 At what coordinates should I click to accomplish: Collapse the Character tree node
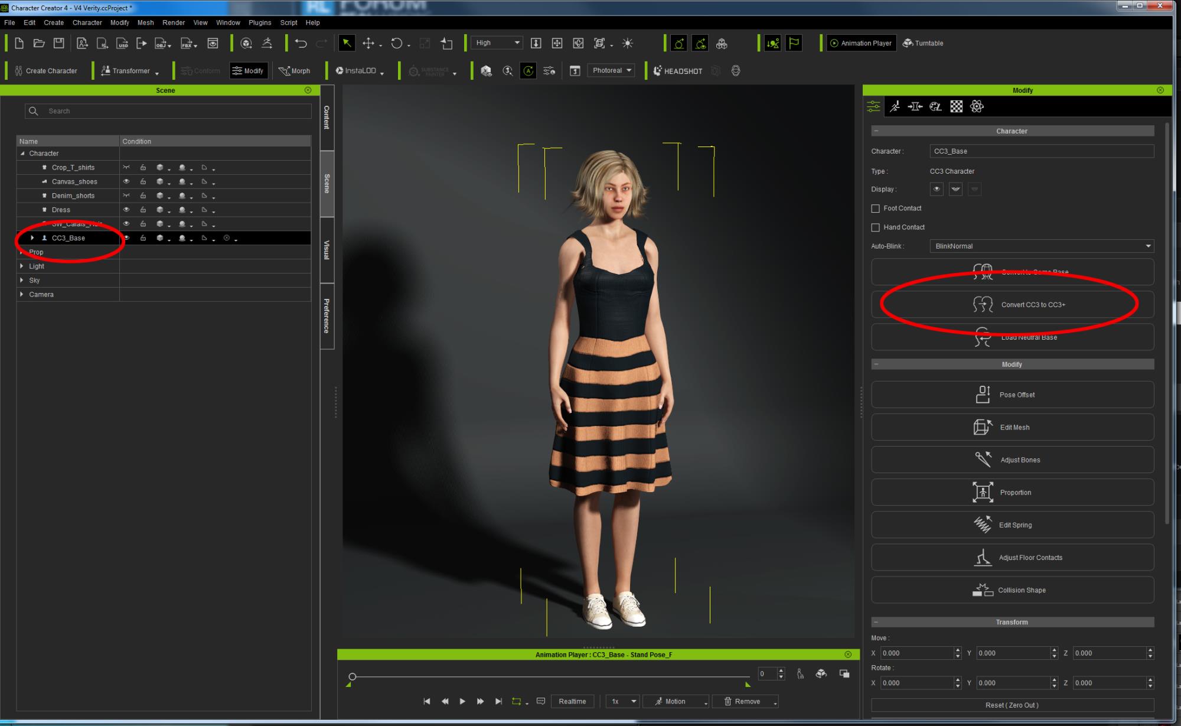(x=22, y=153)
